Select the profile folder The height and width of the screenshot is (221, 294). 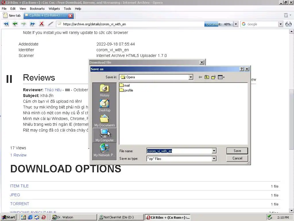tap(126, 90)
